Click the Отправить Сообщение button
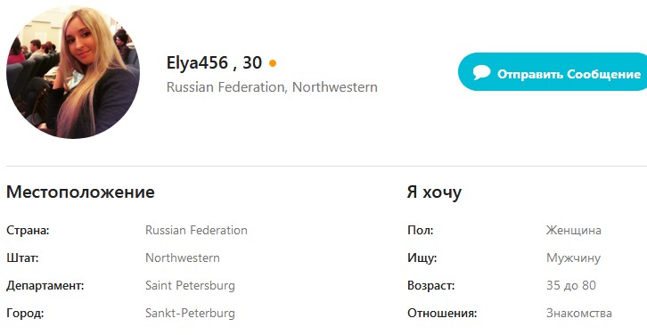 (553, 72)
